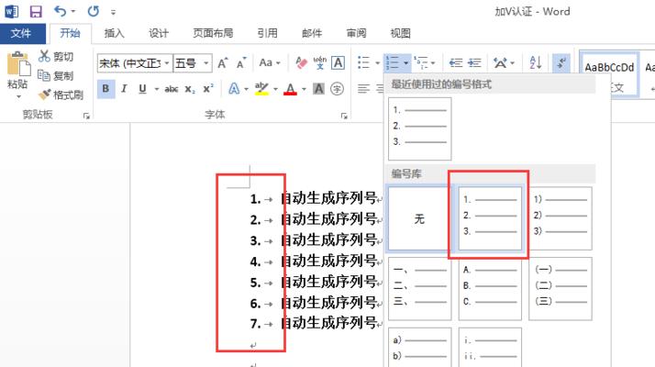Toggle Underline formatting button
655x367 pixels.
142,89
